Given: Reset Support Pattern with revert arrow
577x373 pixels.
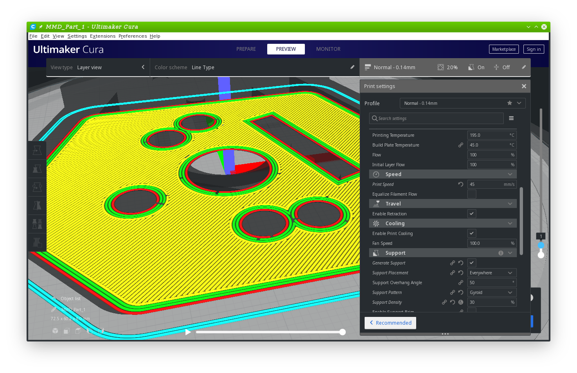Looking at the screenshot, I should point(461,292).
